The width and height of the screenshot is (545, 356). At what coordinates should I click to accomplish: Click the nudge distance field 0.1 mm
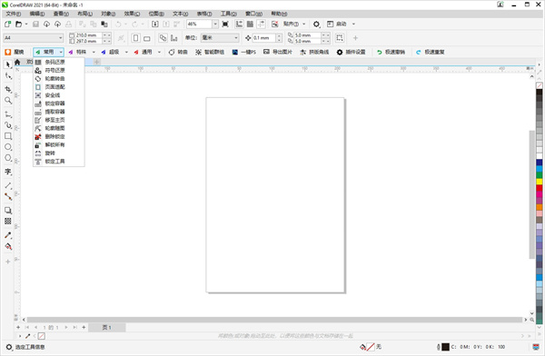[x=263, y=38]
